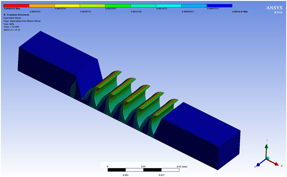
Task: Click the Time: 1.5e-004 label
Action: [x=13, y=27]
